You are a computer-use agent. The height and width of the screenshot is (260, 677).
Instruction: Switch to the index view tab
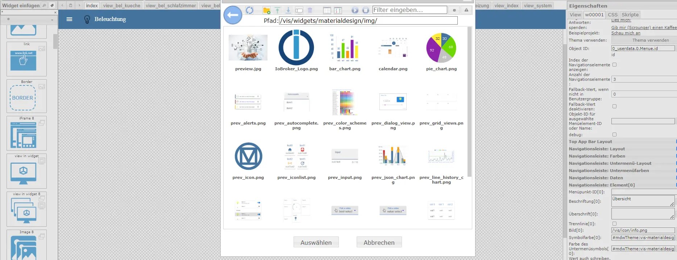coord(92,5)
